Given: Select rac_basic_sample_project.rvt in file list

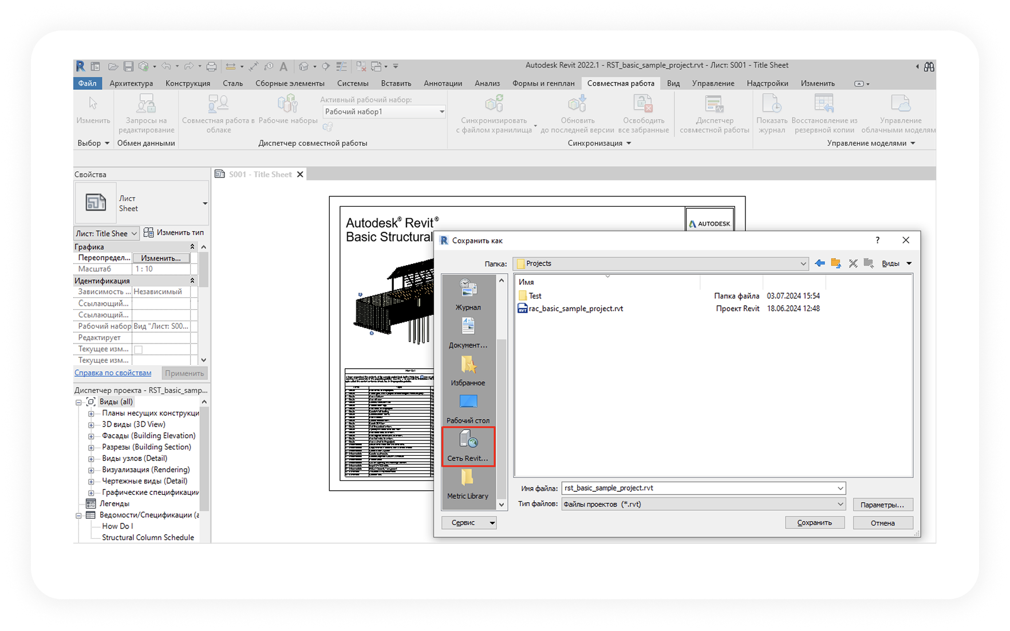Looking at the screenshot, I should pyautogui.click(x=575, y=309).
